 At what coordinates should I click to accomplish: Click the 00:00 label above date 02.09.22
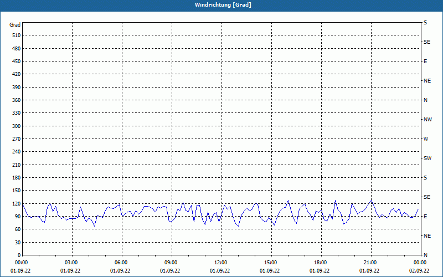(420, 263)
